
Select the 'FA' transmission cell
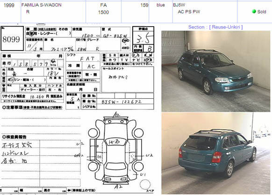103,5
